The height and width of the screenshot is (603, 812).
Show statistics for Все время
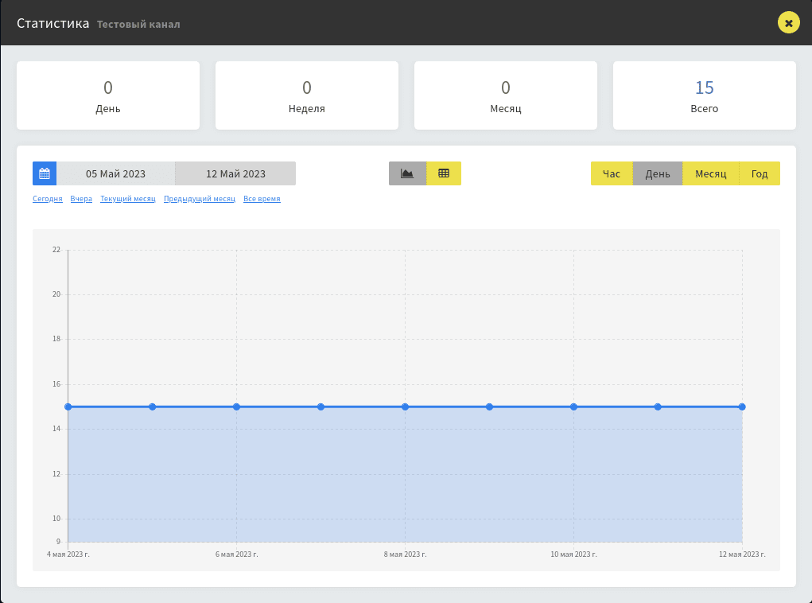coord(262,199)
